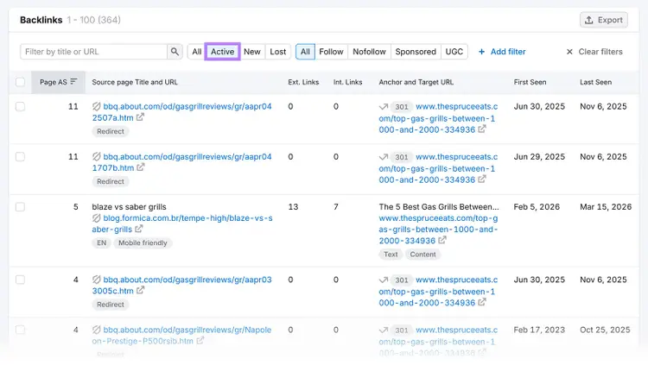Click Clear filters
The width and height of the screenshot is (648, 365).
point(594,52)
